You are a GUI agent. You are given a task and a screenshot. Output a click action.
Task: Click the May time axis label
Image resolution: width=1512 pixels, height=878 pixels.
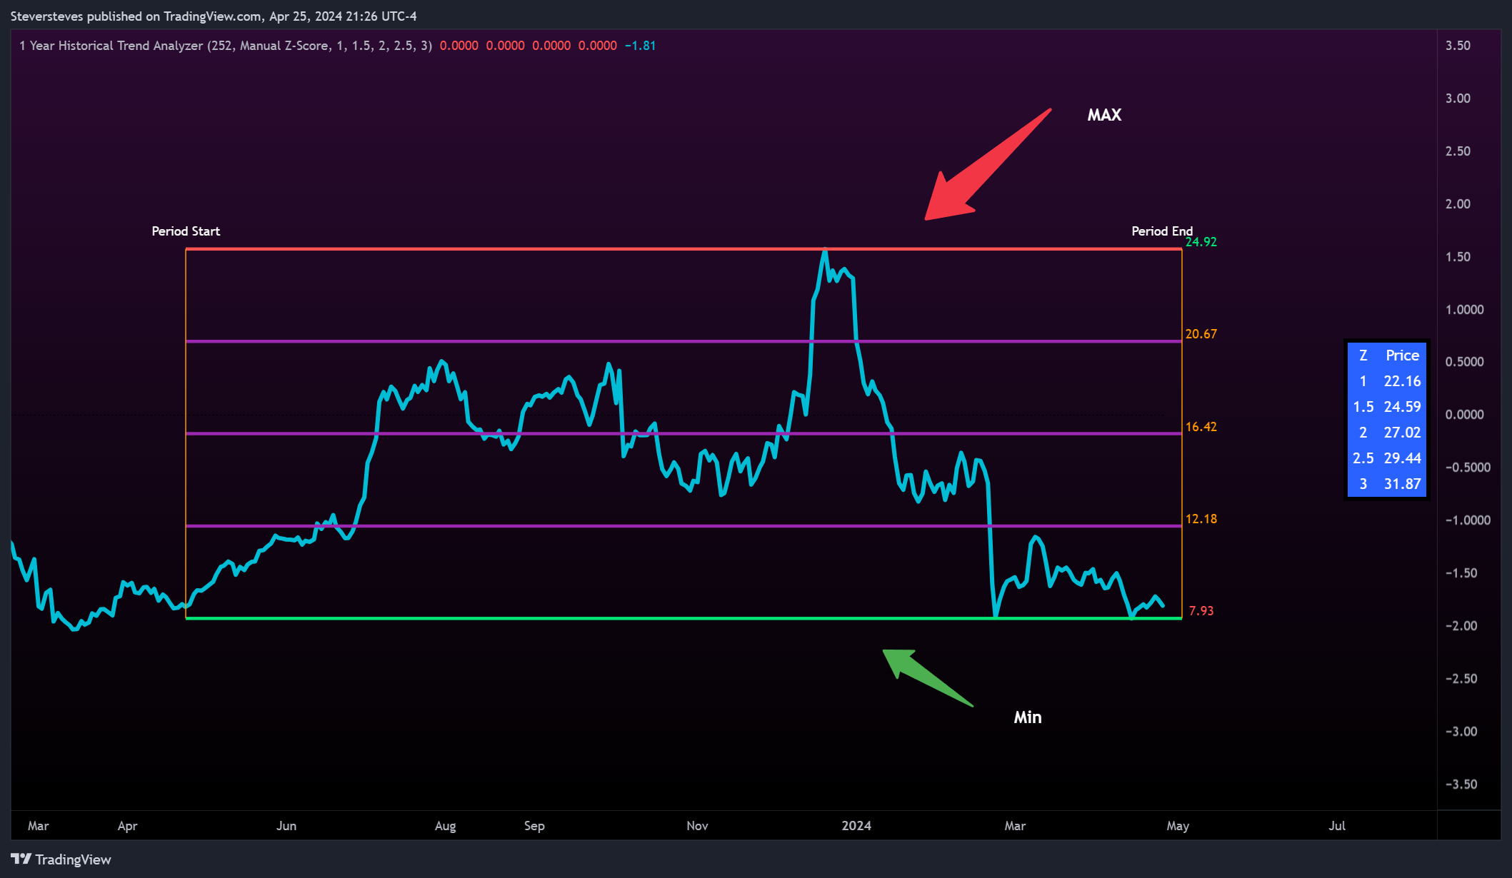1178,826
